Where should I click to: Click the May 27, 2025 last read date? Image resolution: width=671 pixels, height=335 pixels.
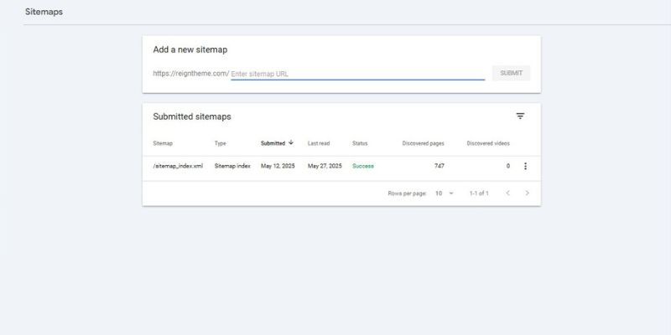click(325, 166)
